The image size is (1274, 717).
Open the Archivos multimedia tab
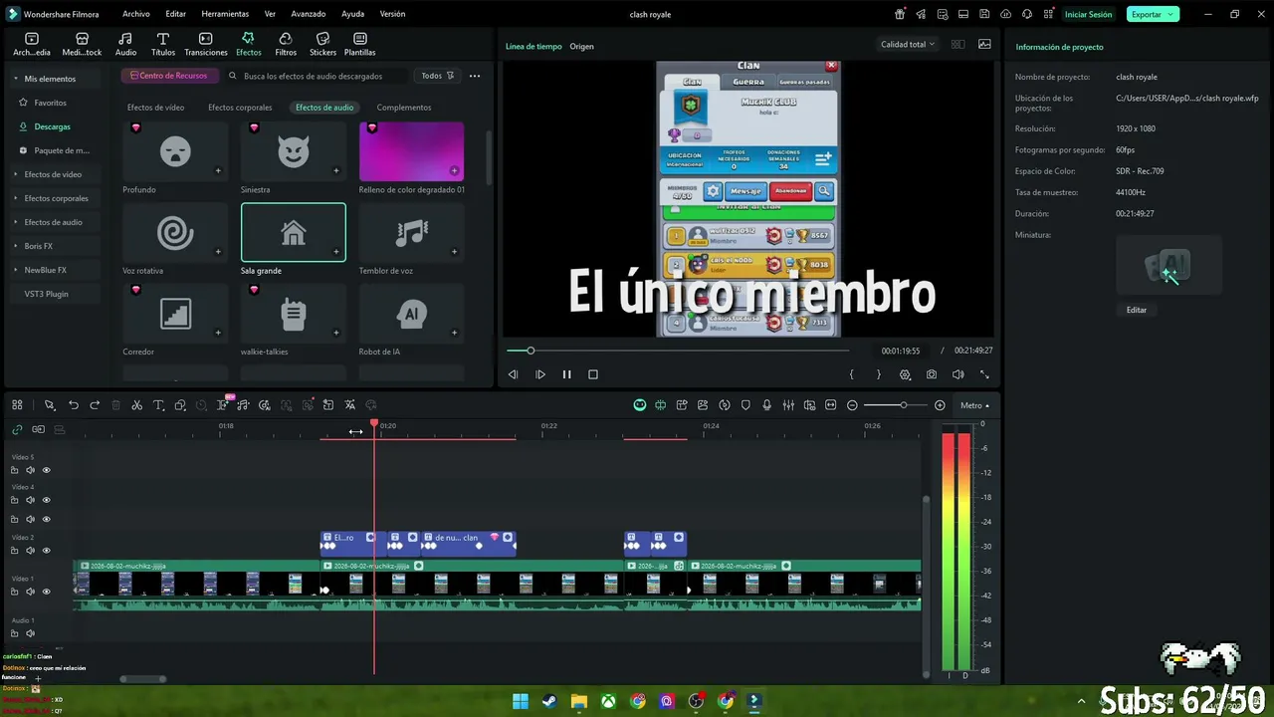click(x=32, y=44)
